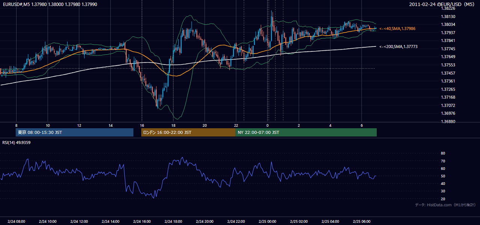The width and height of the screenshot is (480, 225).
Task: Click price axis value 1.38034
Action: (x=448, y=25)
